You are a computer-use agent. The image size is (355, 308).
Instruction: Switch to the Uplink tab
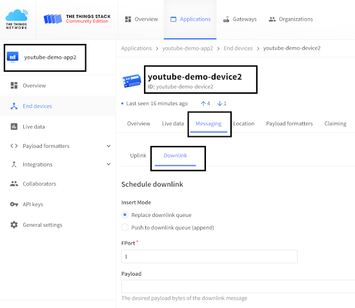(138, 156)
